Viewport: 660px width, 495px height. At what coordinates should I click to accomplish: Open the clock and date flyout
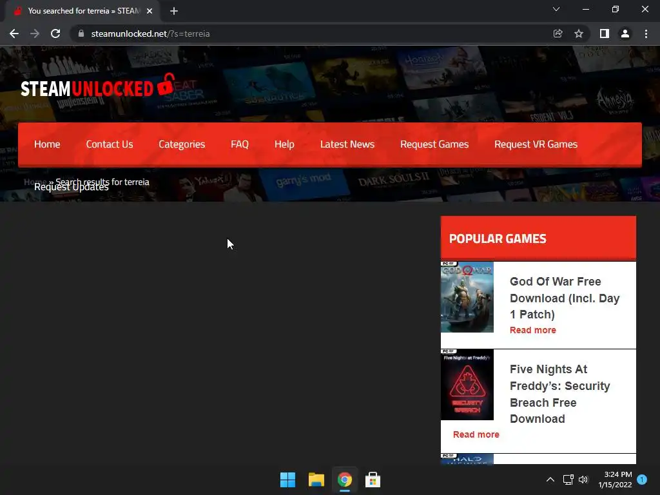pyautogui.click(x=615, y=480)
